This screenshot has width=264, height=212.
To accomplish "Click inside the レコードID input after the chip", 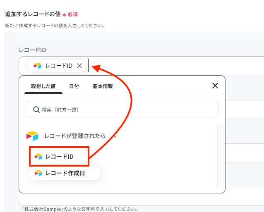I will click(x=175, y=66).
